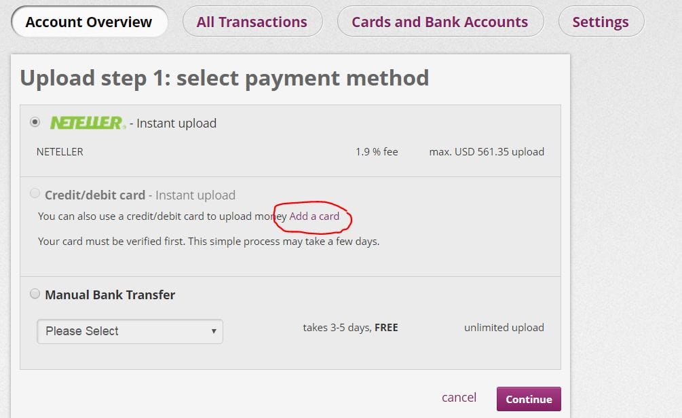Click the dropdown arrow in Please Select
This screenshot has height=418, width=682.
pyautogui.click(x=214, y=331)
